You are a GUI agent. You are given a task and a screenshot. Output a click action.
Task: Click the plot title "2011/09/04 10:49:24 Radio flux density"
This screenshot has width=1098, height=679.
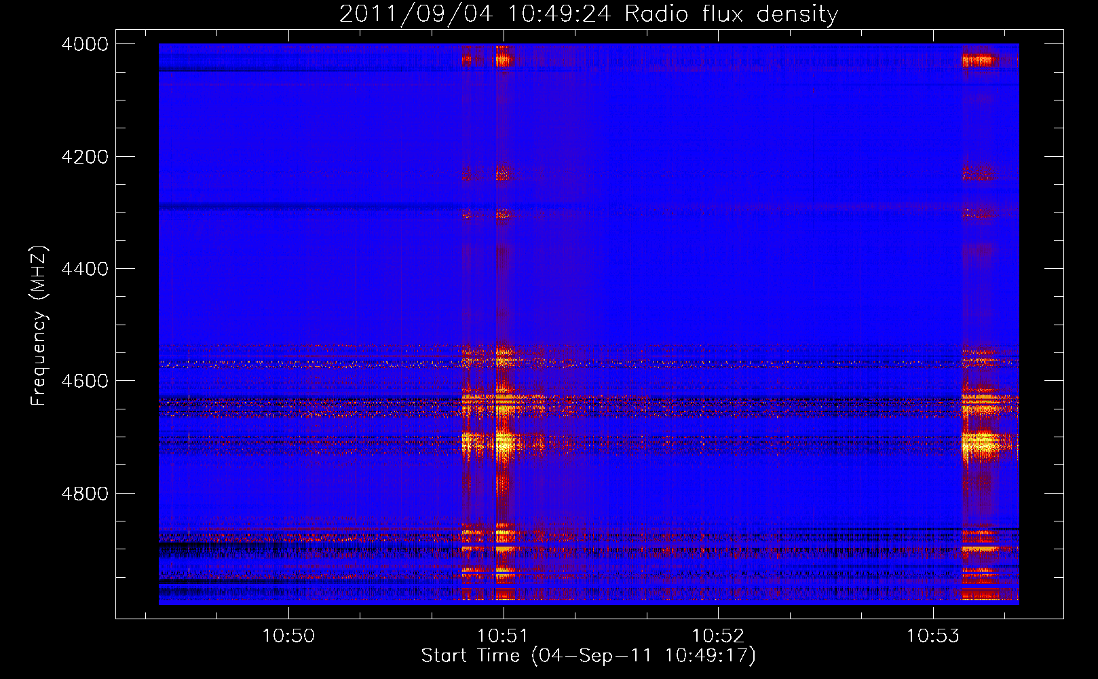click(588, 14)
